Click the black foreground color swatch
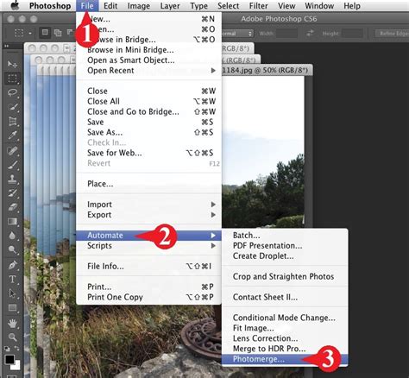 [9, 359]
